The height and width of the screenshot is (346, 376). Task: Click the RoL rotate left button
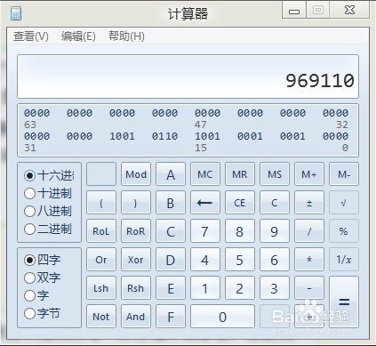pyautogui.click(x=101, y=231)
